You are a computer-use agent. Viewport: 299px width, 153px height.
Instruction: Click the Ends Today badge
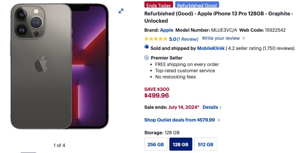click(x=159, y=5)
